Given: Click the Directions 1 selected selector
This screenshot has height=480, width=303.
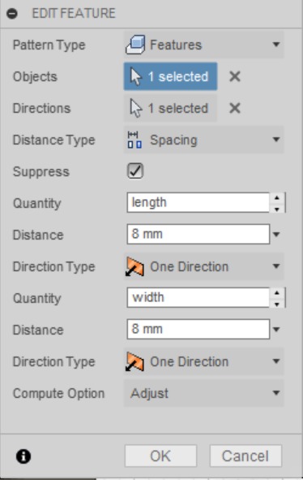Looking at the screenshot, I should tap(170, 108).
